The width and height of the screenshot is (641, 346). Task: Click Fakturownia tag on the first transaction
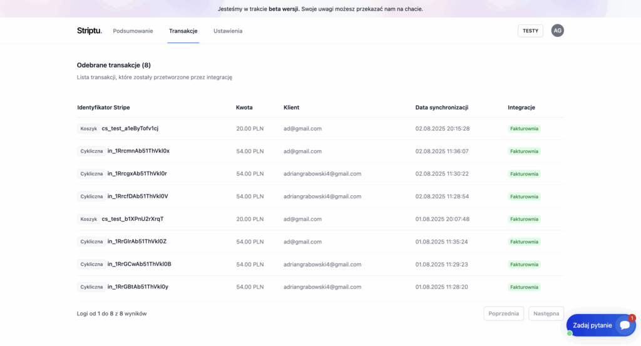click(524, 129)
